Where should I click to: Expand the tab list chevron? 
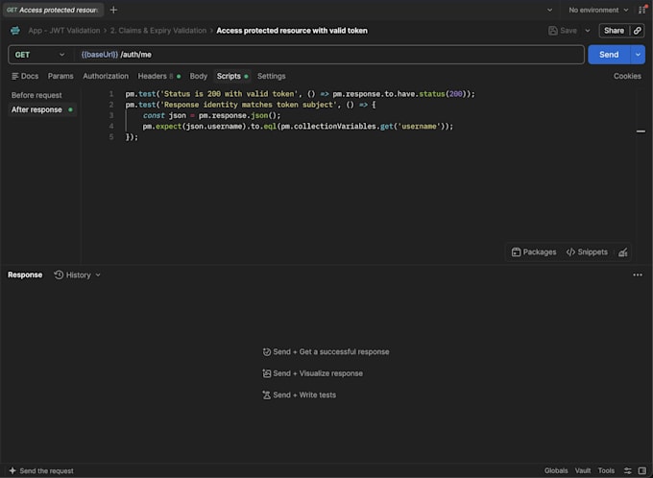pos(549,10)
